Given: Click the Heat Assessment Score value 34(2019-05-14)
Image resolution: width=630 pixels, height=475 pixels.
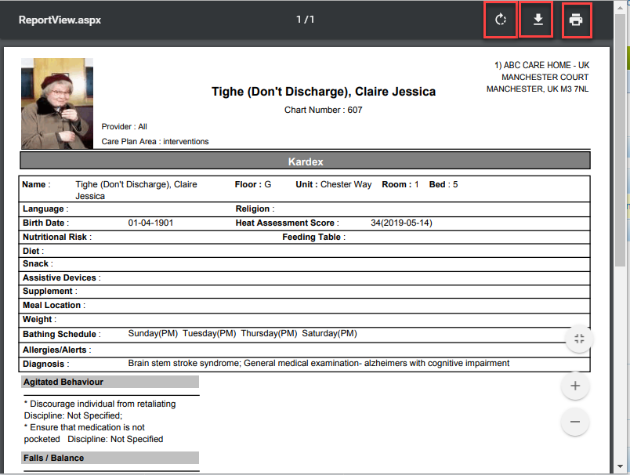Looking at the screenshot, I should pyautogui.click(x=401, y=223).
